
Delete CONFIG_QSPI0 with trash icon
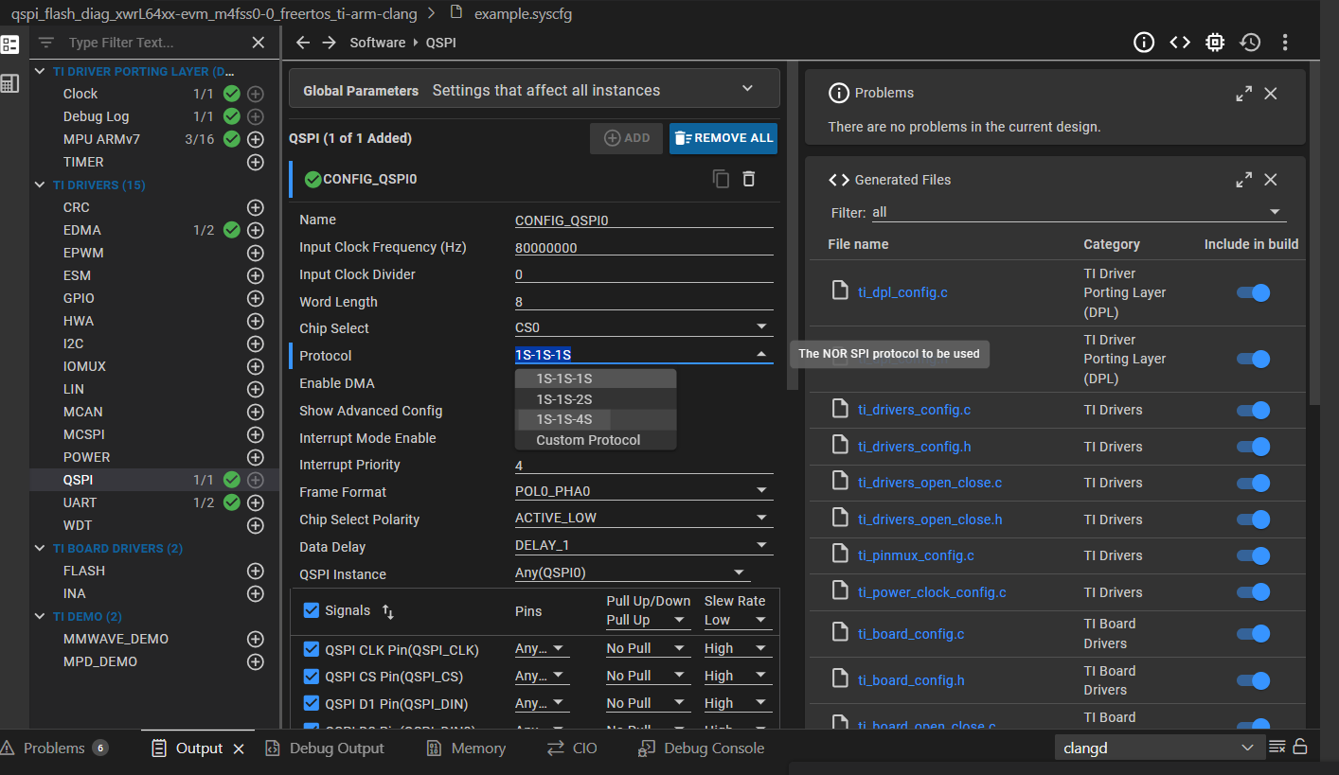pos(749,179)
